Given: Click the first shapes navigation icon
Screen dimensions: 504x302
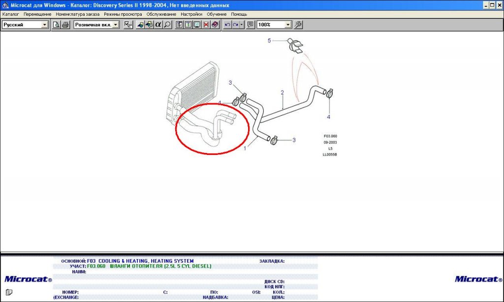Looking at the screenshot, I should point(140,25).
